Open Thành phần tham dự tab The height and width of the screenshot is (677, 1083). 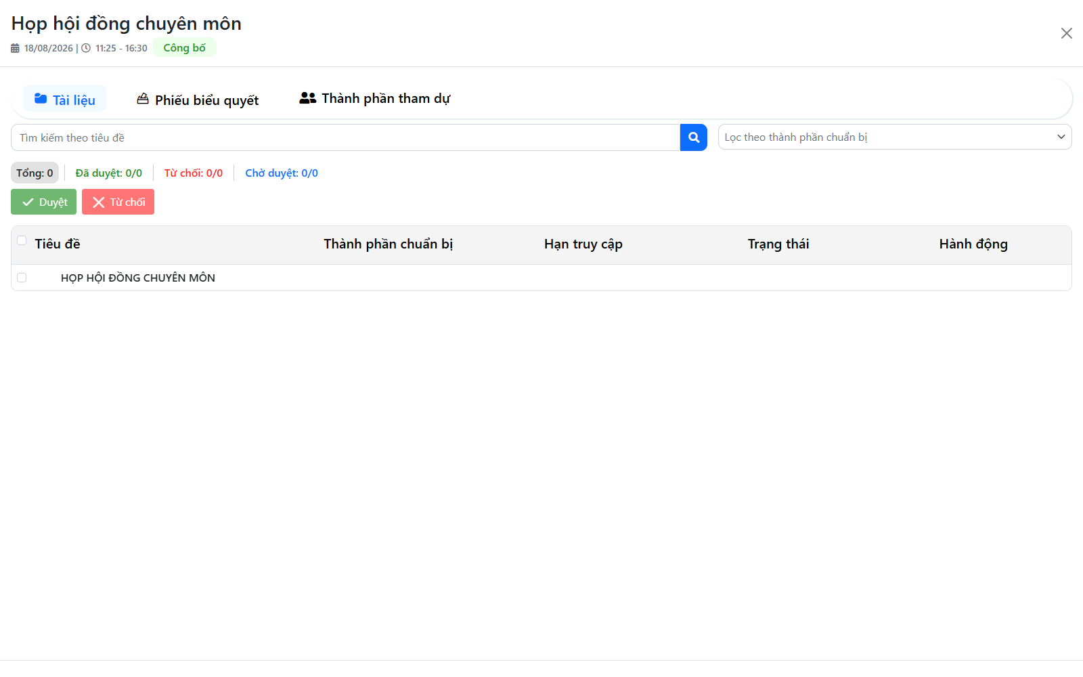click(x=374, y=98)
